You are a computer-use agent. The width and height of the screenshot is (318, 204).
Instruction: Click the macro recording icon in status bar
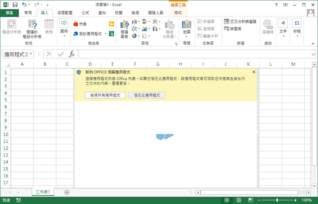pyautogui.click(x=18, y=200)
